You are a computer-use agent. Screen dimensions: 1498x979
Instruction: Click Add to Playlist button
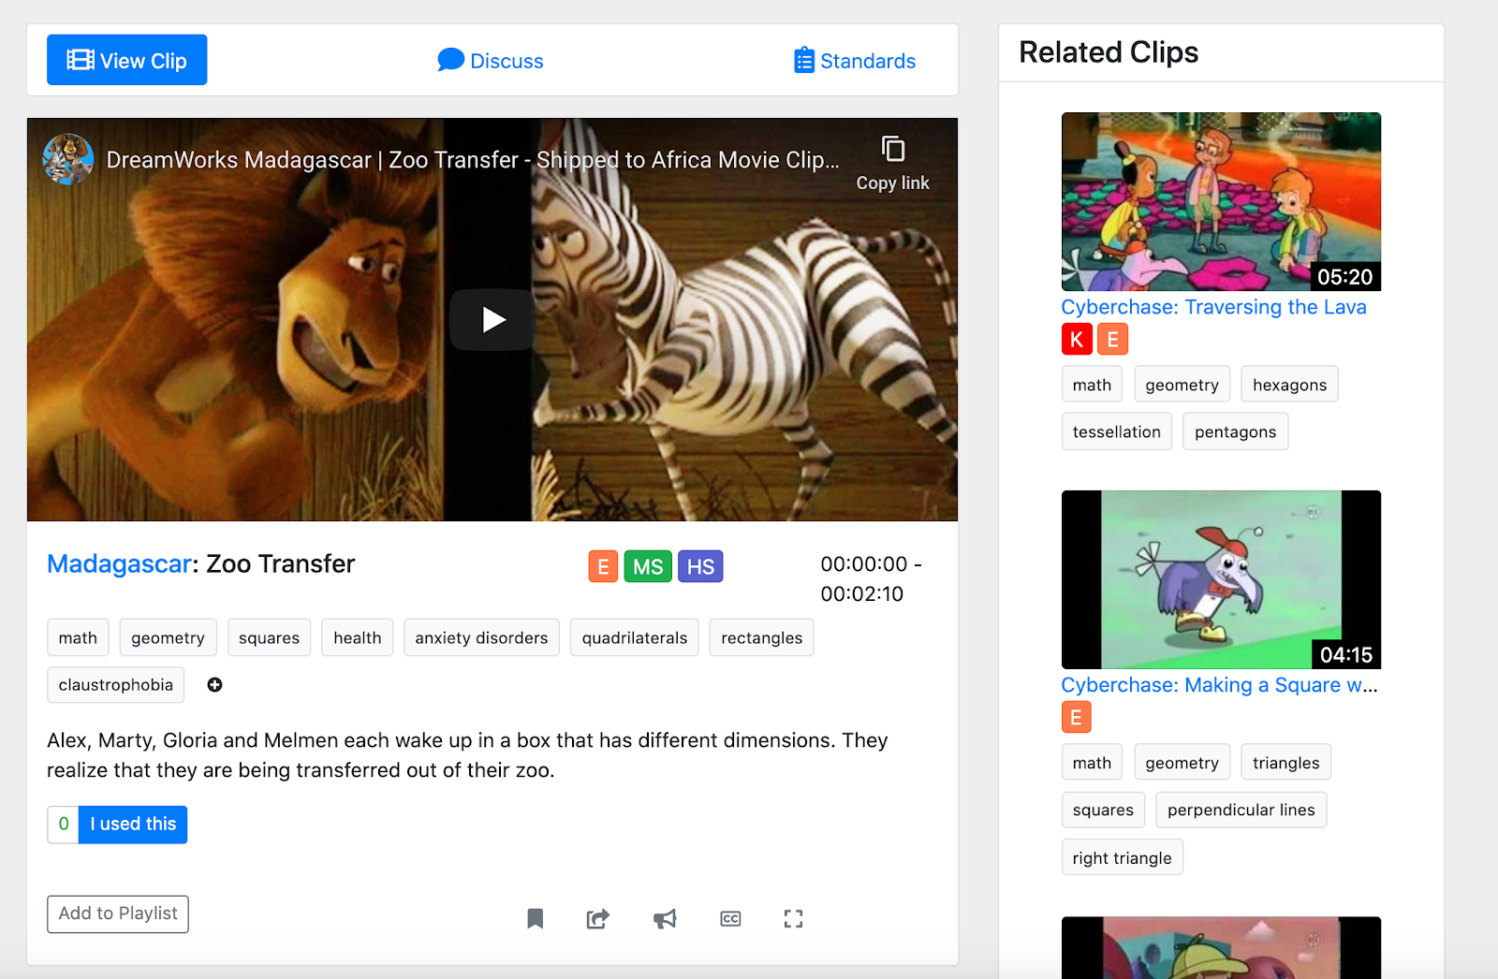pyautogui.click(x=118, y=914)
